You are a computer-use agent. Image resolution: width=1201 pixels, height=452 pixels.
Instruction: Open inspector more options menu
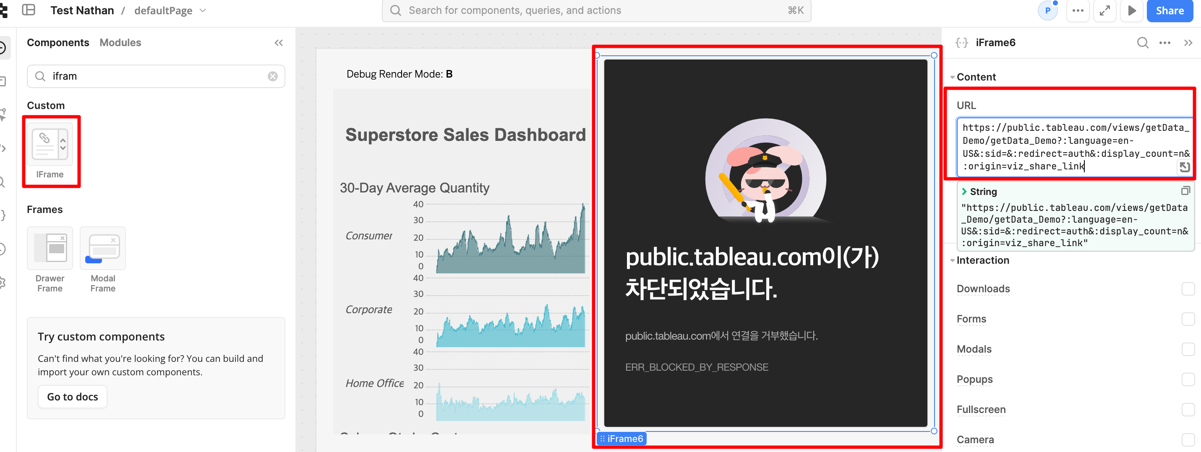1164,43
